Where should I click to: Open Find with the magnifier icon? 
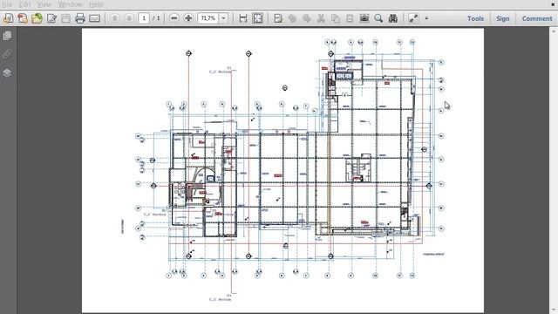(378, 18)
